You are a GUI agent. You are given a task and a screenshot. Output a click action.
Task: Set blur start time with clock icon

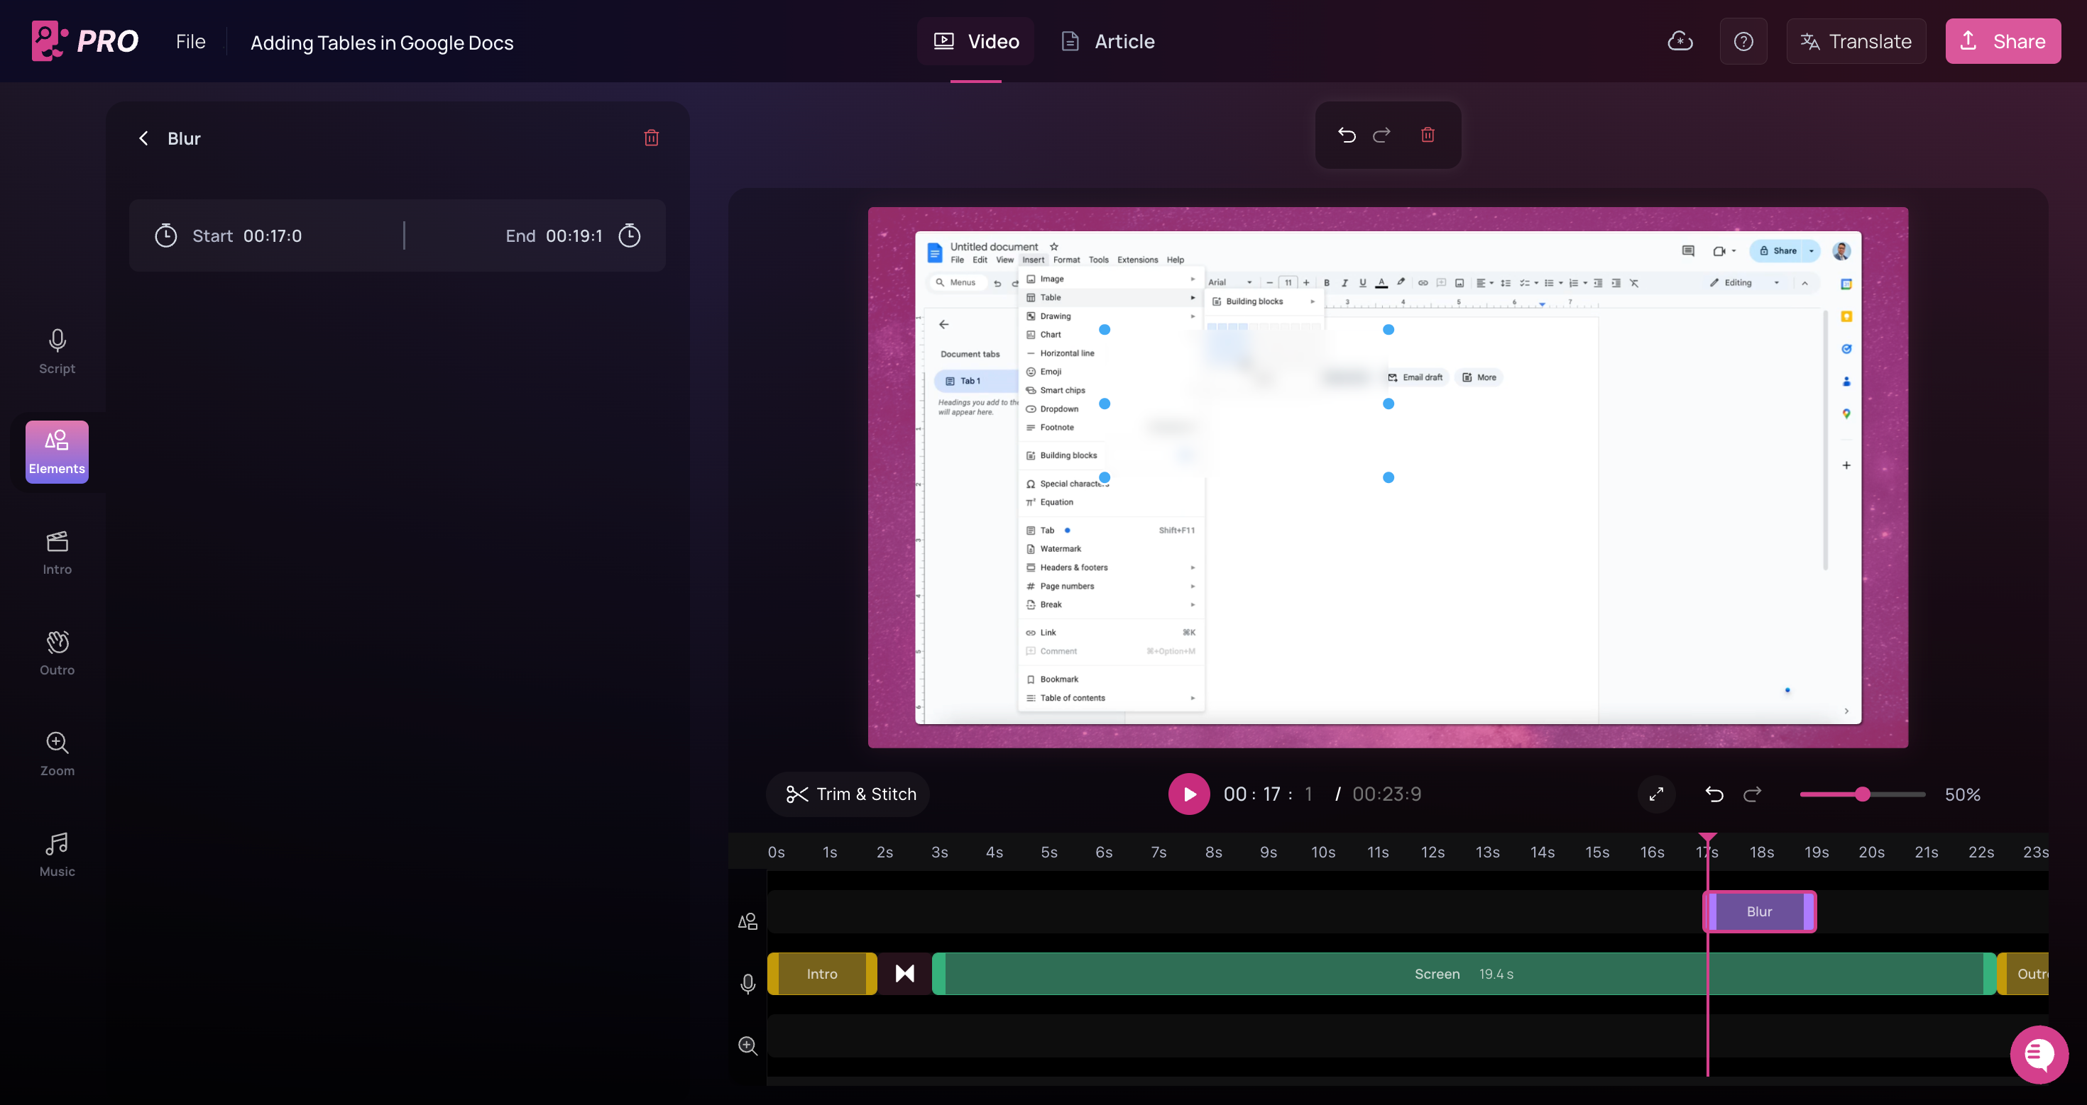[165, 235]
